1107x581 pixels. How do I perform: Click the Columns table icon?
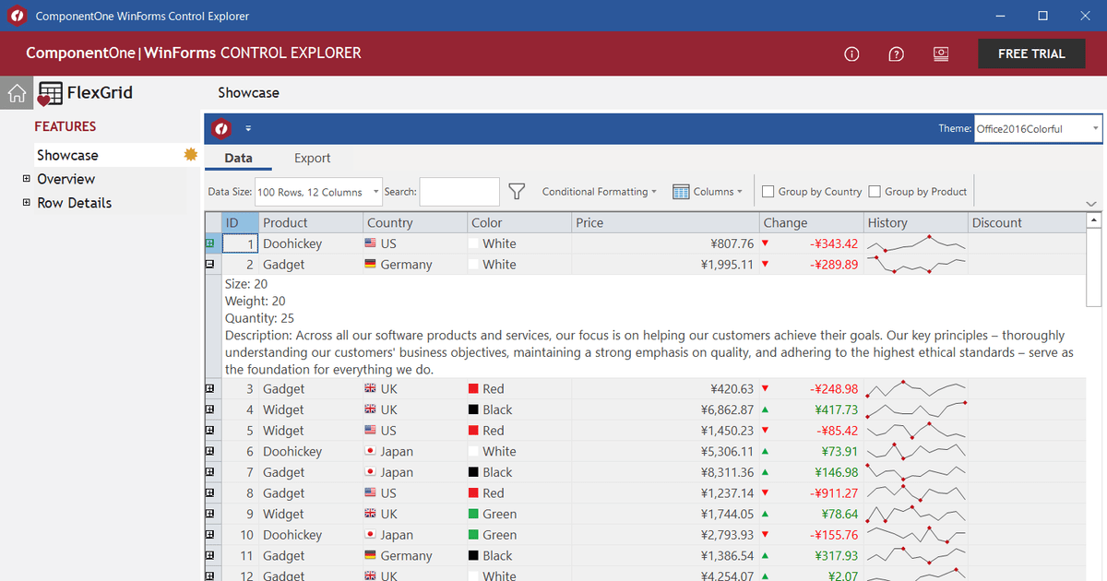681,192
